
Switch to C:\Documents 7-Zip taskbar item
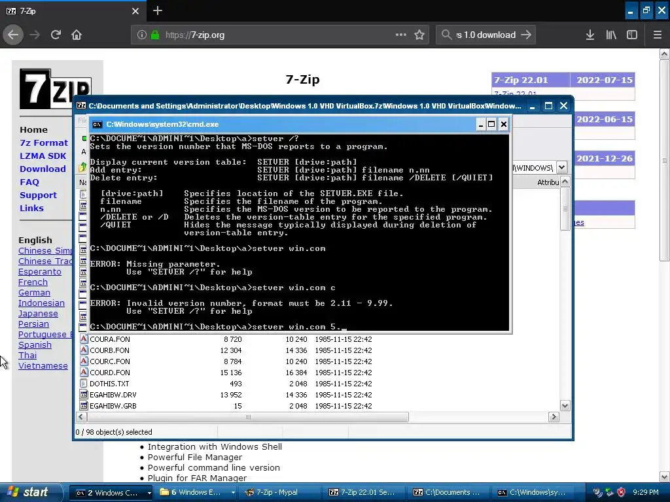(x=449, y=493)
